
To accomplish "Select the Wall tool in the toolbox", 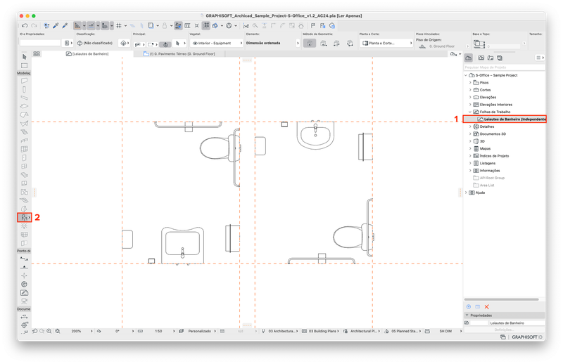I will (x=24, y=81).
